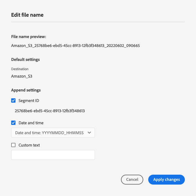196x196 pixels.
Task: Enable the Custom text checkbox
Action: coord(13,145)
